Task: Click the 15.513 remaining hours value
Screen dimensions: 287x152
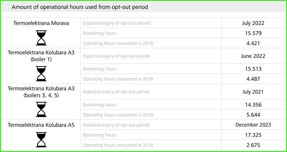Action: 253,69
